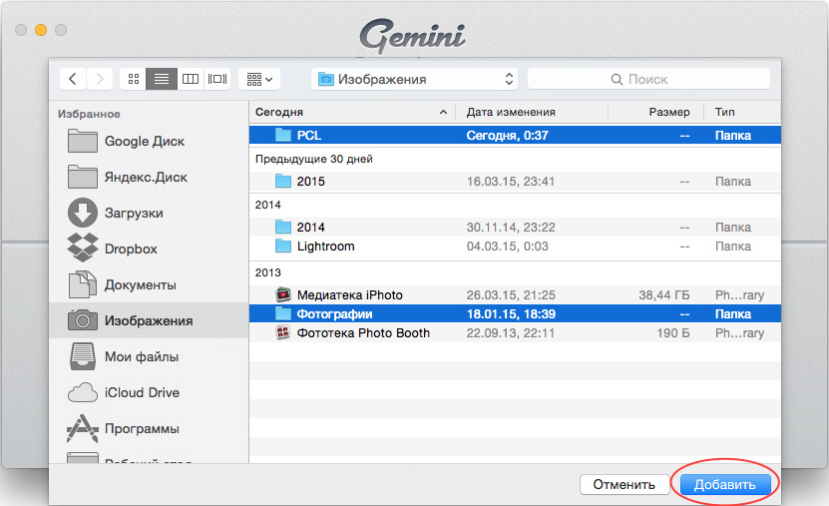Image resolution: width=829 pixels, height=506 pixels.
Task: Go back with the left arrow button
Action: pyautogui.click(x=73, y=79)
